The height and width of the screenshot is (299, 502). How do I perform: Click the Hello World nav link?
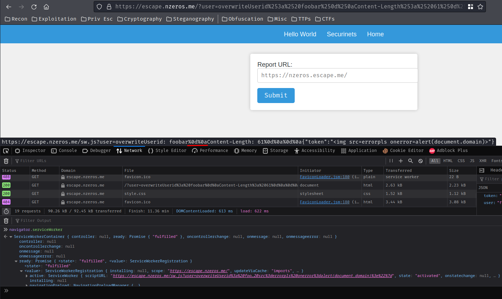coord(300,34)
